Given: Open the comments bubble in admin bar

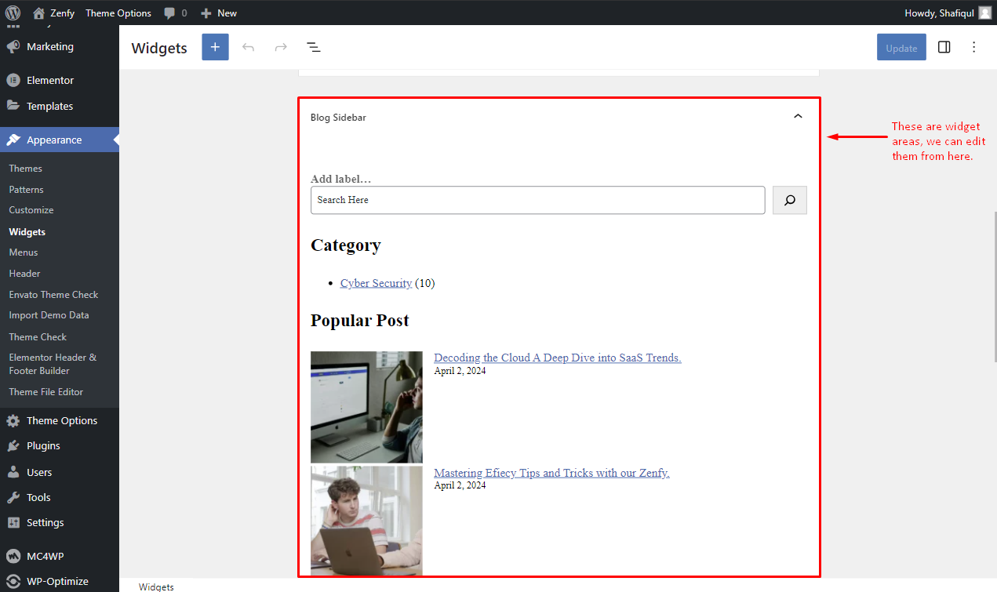Looking at the screenshot, I should point(176,13).
